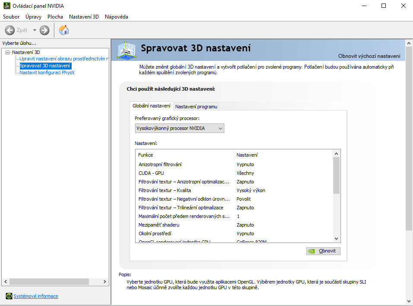Open the Back history dropdown arrow
The height and width of the screenshot is (306, 413).
tap(35, 30)
